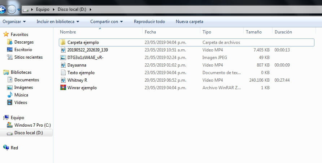Screen dimensions: 322x163
Task: Click the 00:27:44 duration value
Action: 282,80
